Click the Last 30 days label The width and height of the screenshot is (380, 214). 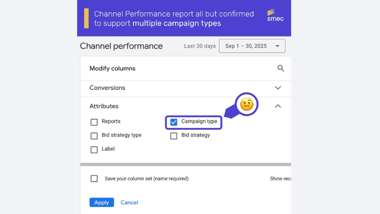[x=199, y=46]
